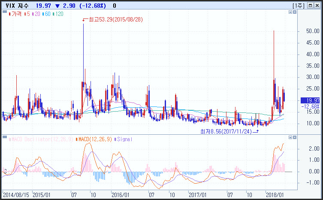The image size is (323, 200).
Task: Click the [1주] weekly period label
Action: [x=299, y=6]
